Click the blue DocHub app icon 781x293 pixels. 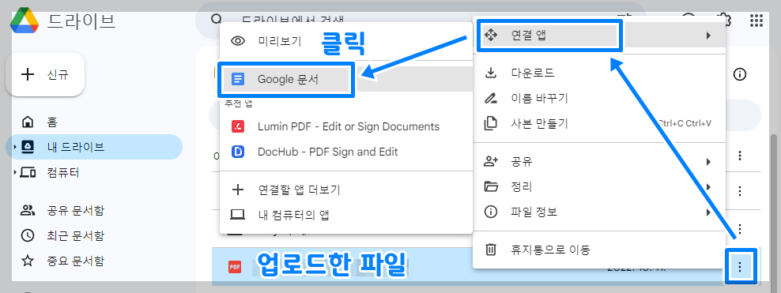click(x=238, y=151)
